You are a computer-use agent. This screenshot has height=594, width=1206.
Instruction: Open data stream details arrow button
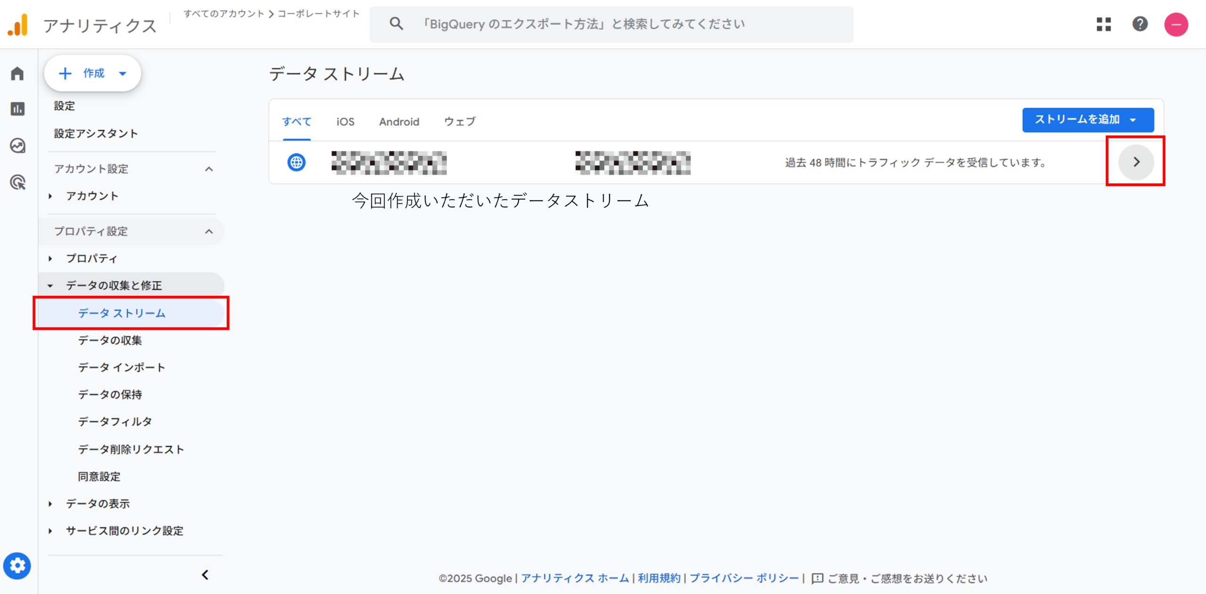coord(1136,162)
